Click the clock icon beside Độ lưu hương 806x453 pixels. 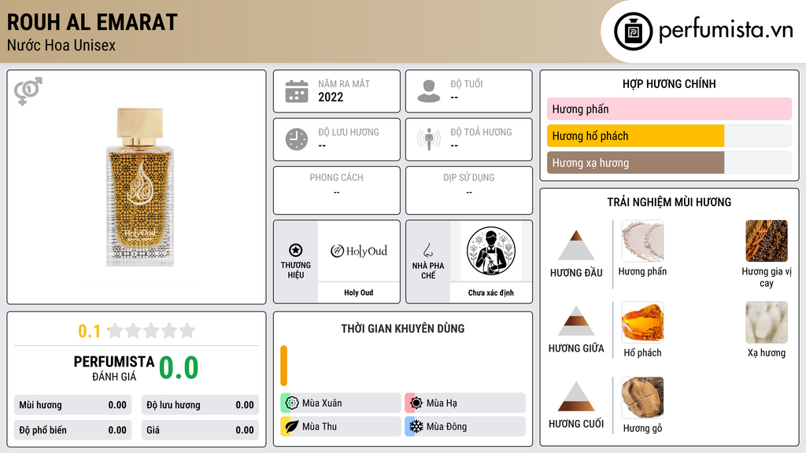click(297, 139)
